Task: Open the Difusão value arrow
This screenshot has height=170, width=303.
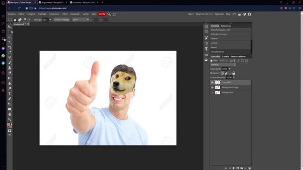Action: (x=50, y=20)
